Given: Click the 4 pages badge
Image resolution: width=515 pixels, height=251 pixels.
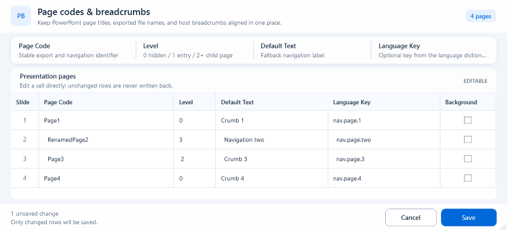Looking at the screenshot, I should 481,16.
